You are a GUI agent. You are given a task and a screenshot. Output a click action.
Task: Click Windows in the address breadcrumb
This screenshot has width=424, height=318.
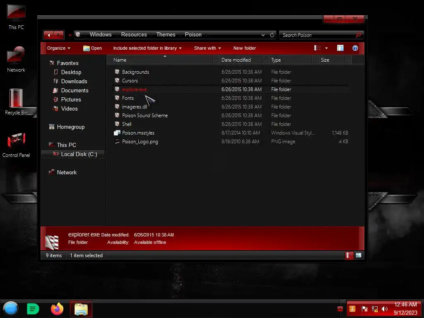(x=101, y=35)
